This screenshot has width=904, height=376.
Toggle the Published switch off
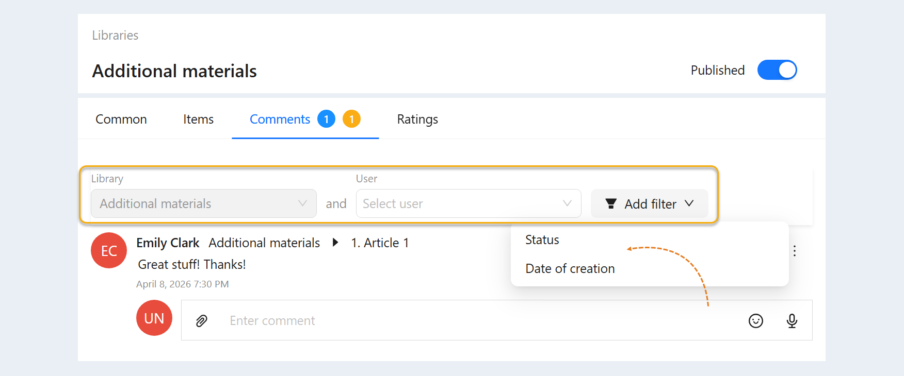pyautogui.click(x=777, y=70)
